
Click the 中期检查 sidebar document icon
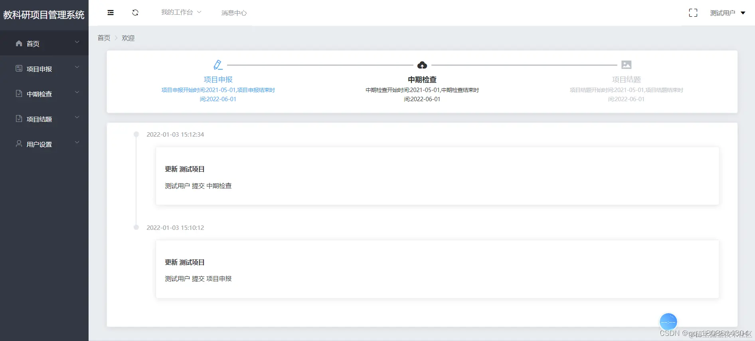click(x=19, y=94)
